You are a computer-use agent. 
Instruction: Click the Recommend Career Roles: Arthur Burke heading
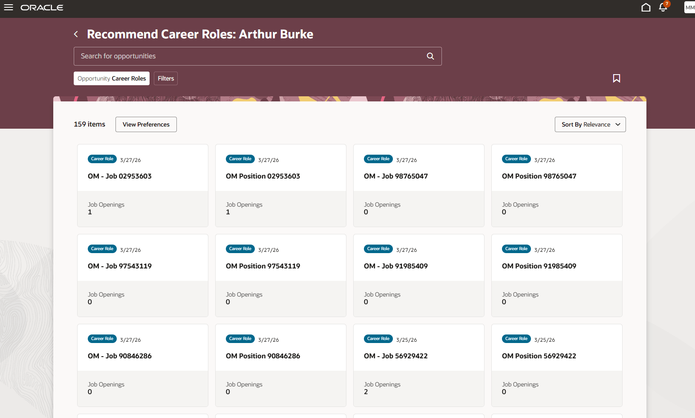point(200,34)
